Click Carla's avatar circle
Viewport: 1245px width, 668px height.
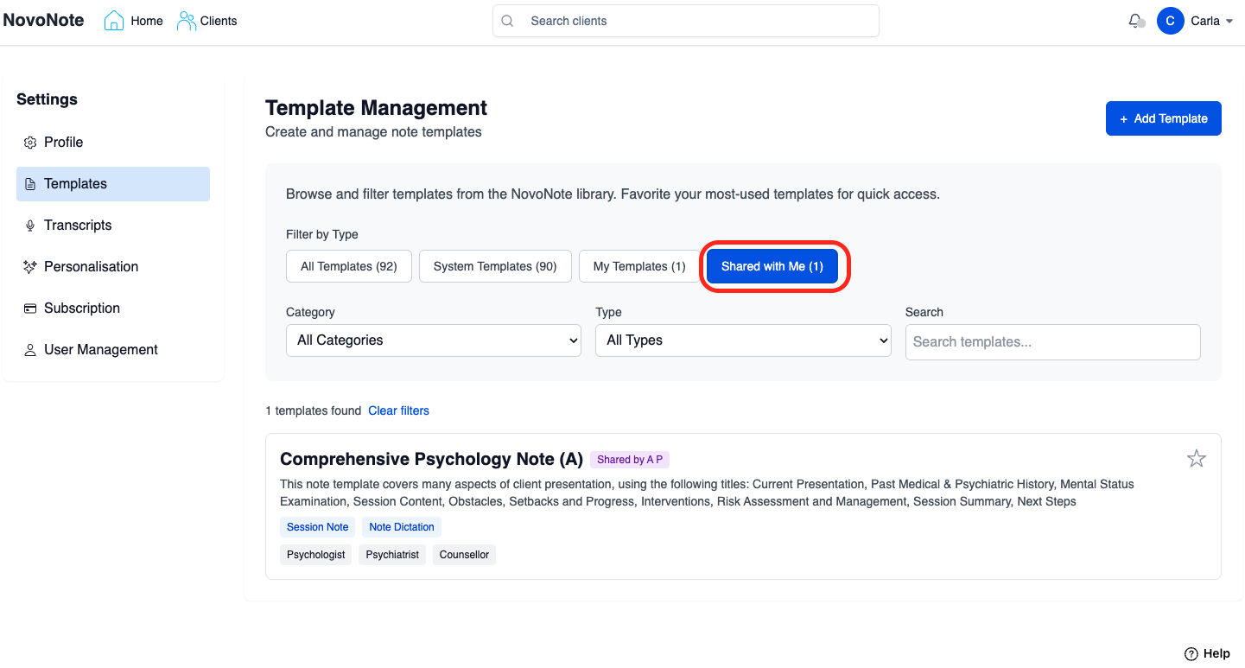[x=1170, y=21]
